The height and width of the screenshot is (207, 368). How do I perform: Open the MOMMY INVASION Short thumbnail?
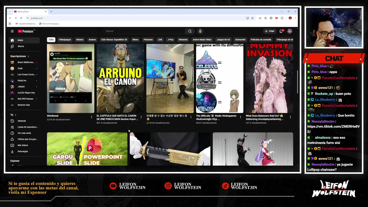(269, 78)
